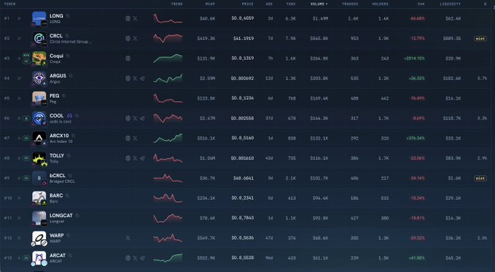Image resolution: width=495 pixels, height=272 pixels.
Task: Click the WARP token avatar
Action: pyautogui.click(x=39, y=238)
